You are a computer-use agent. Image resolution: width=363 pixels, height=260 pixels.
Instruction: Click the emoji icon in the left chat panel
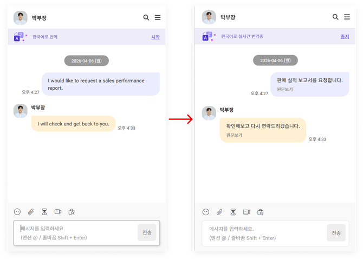pos(17,212)
